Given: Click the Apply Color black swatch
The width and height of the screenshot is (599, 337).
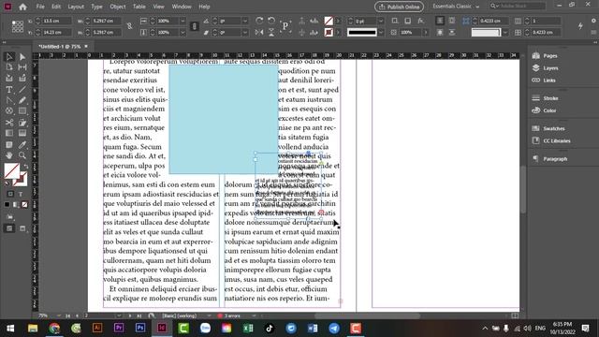Looking at the screenshot, I should (x=7, y=205).
